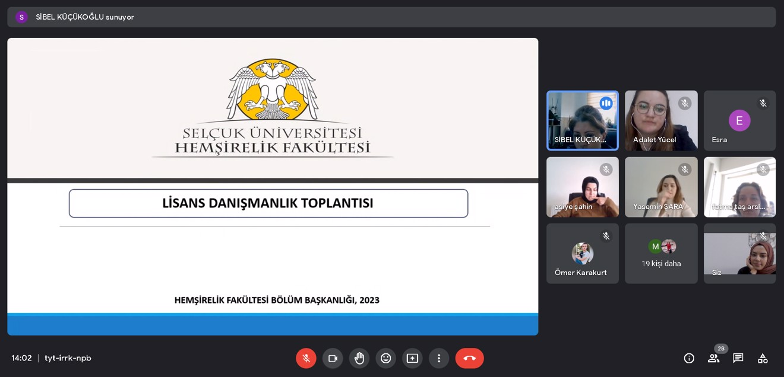The image size is (784, 377).
Task: Click the meeting code tyt-irrk-npb
Action: click(67, 358)
